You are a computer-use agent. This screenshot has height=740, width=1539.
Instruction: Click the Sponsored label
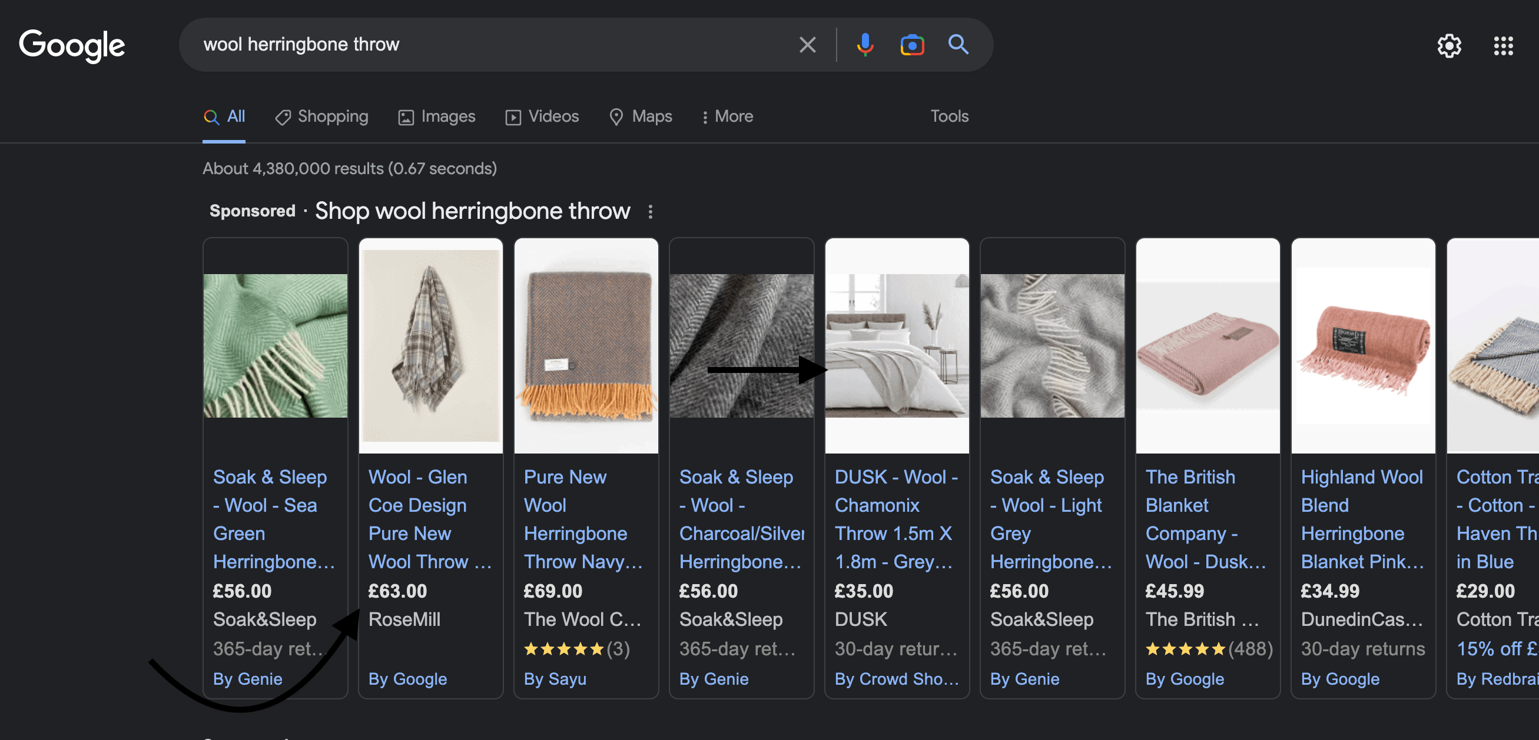tap(252, 211)
